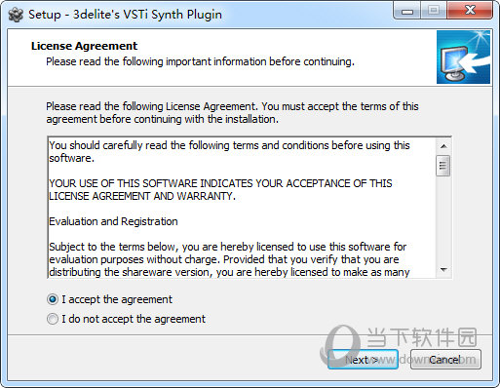Minimize the setup window
The height and width of the screenshot is (388, 500).
pyautogui.click(x=407, y=11)
